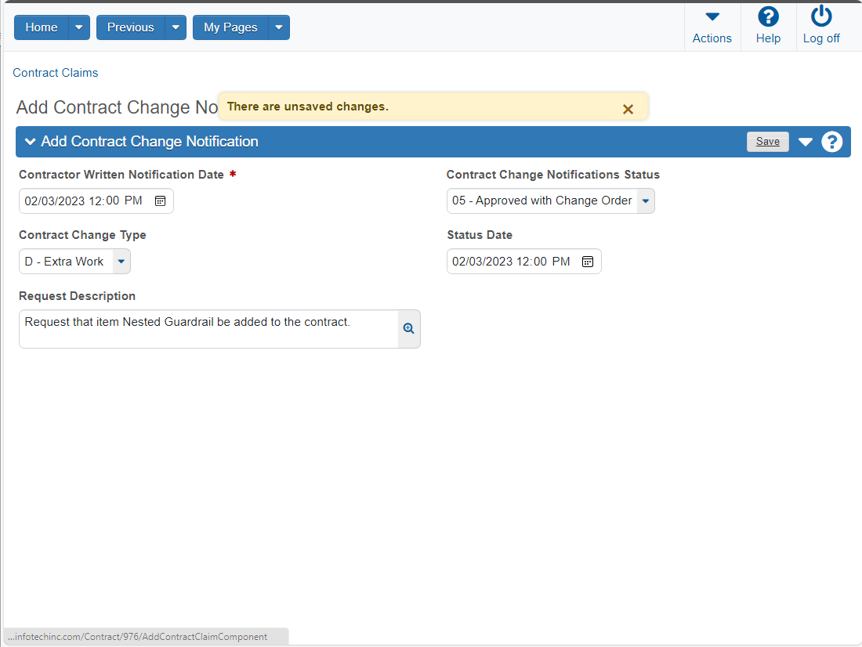Expand the My Pages dropdown arrow

279,27
